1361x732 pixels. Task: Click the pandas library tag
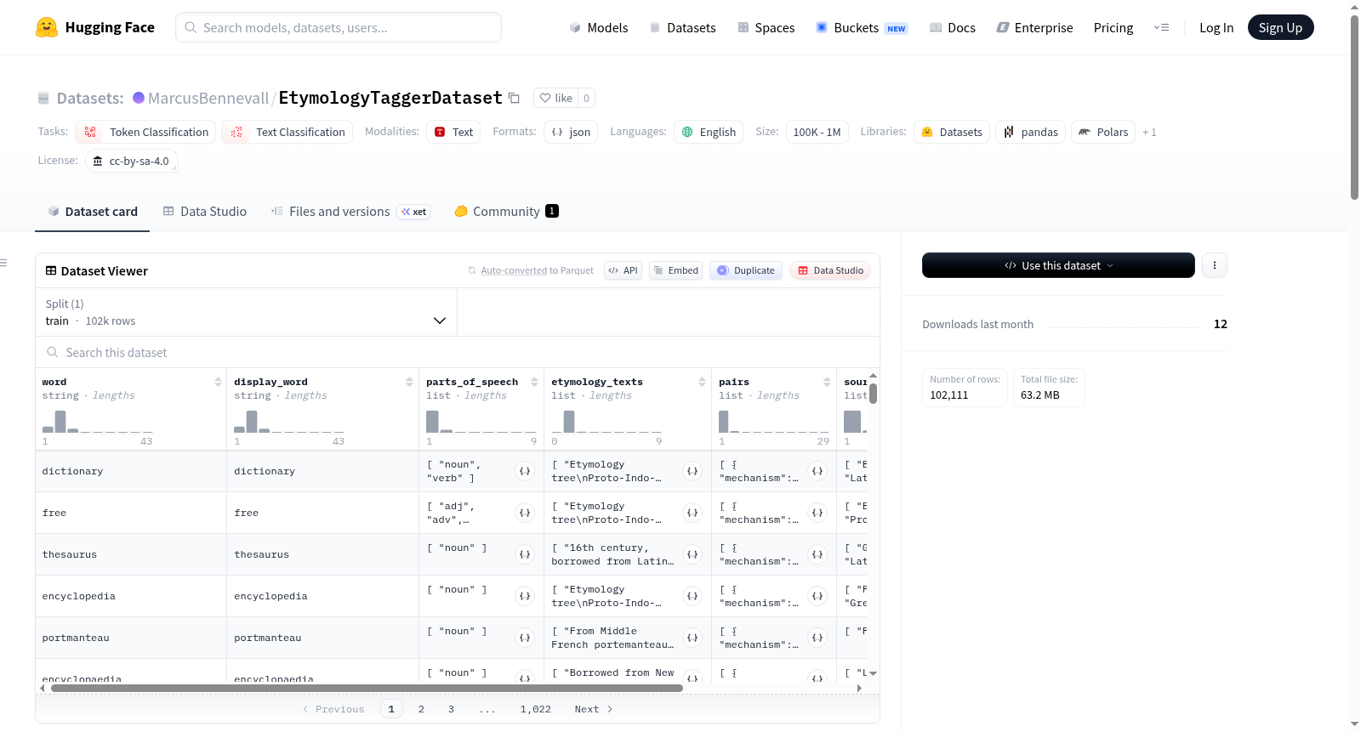click(x=1030, y=132)
